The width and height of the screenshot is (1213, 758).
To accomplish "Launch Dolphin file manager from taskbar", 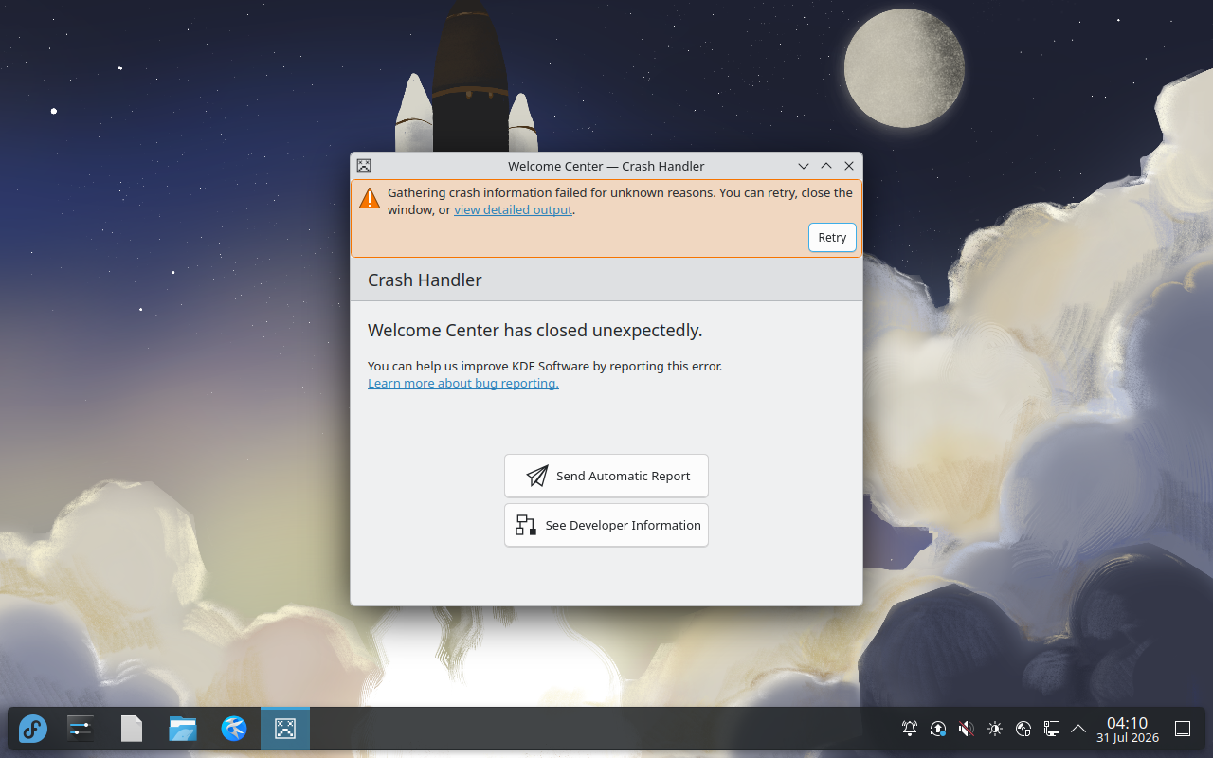I will coord(183,729).
